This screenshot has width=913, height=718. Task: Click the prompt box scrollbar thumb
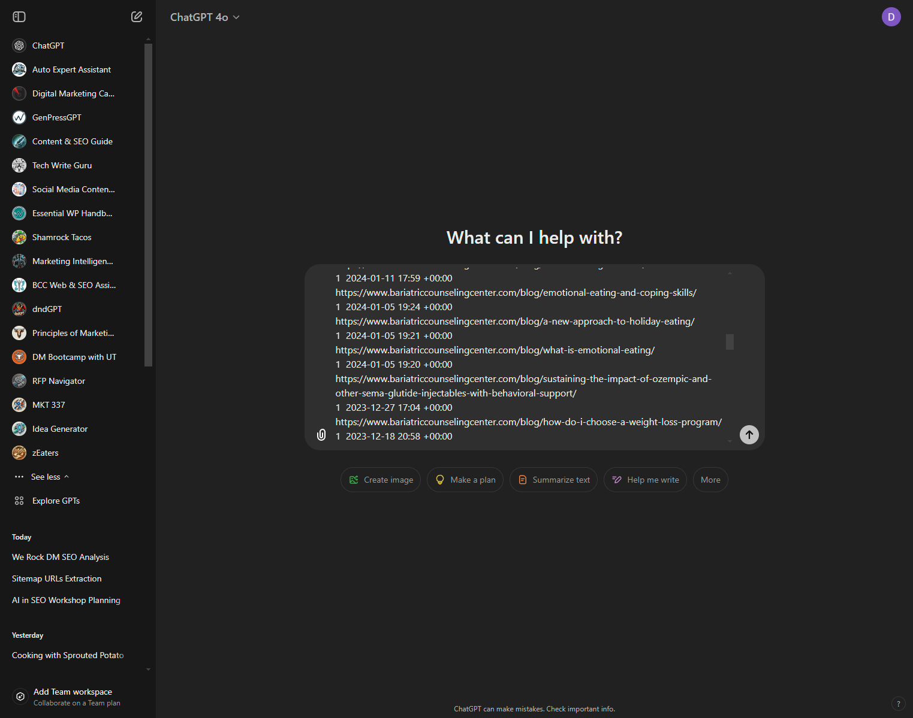click(730, 341)
